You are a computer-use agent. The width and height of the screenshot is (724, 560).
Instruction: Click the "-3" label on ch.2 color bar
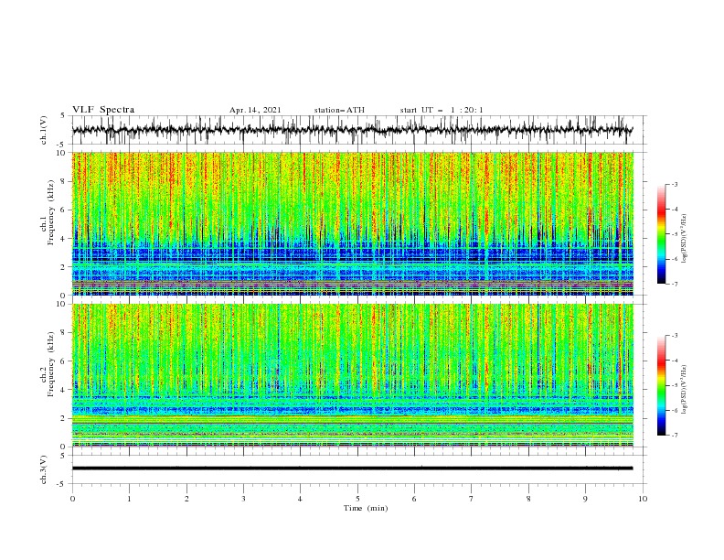[x=674, y=336]
